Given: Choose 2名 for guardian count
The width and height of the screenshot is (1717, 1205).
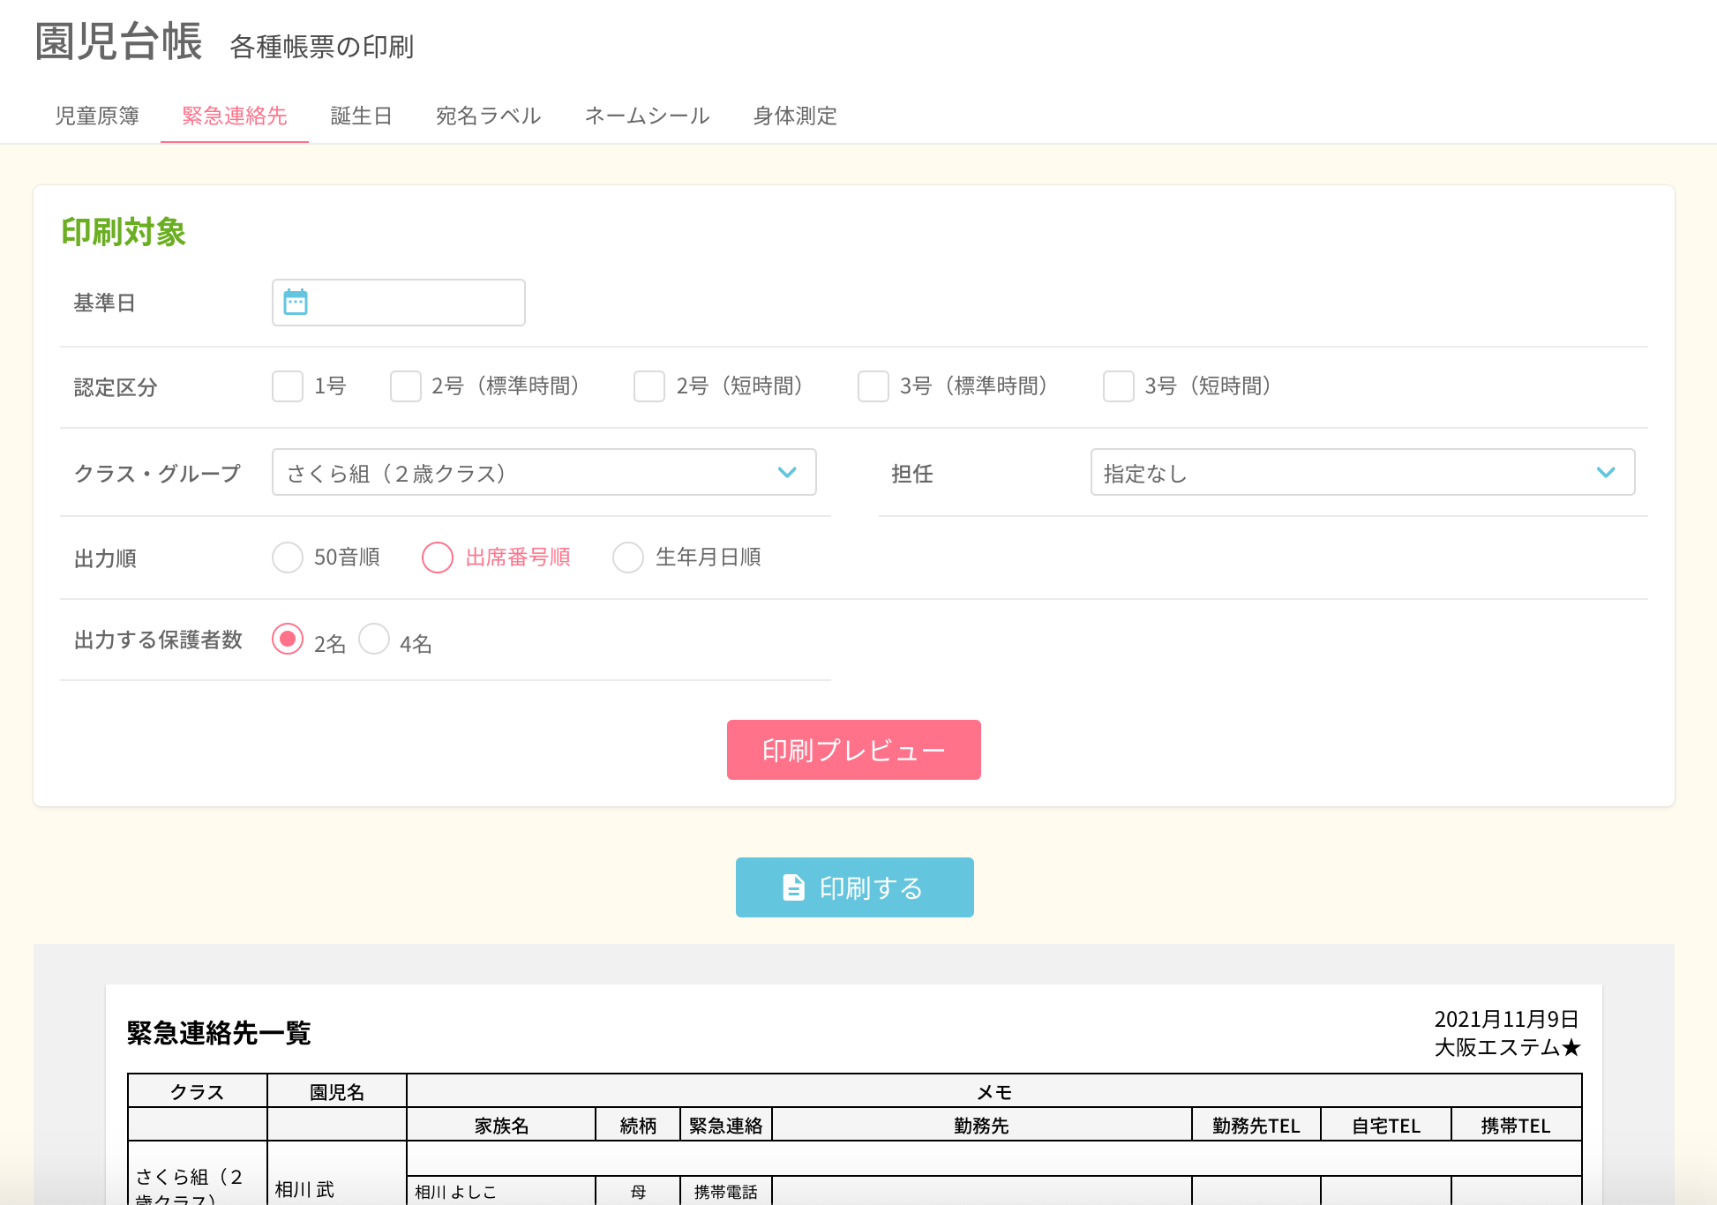Looking at the screenshot, I should pos(288,639).
